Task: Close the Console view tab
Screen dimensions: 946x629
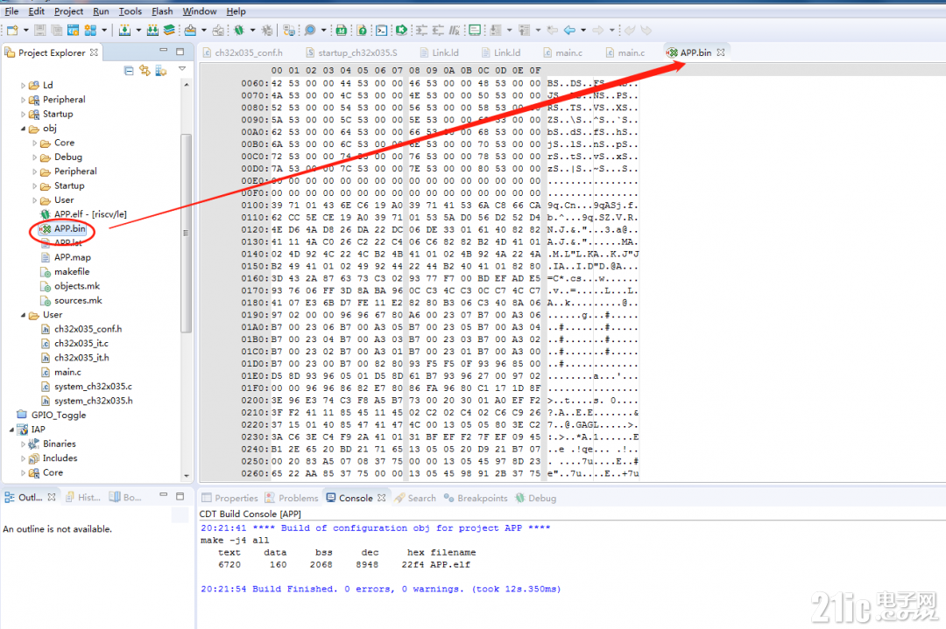Action: point(381,499)
